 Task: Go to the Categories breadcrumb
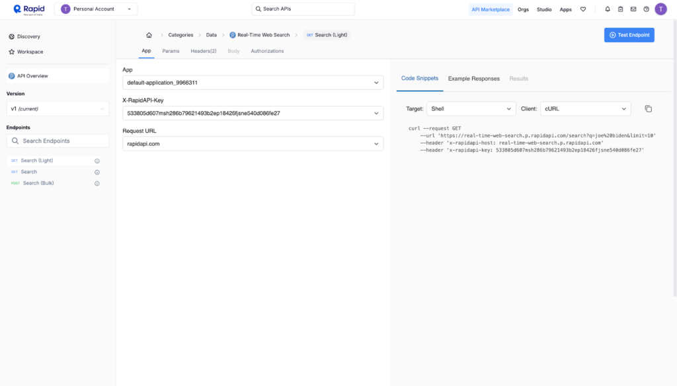tap(180, 35)
